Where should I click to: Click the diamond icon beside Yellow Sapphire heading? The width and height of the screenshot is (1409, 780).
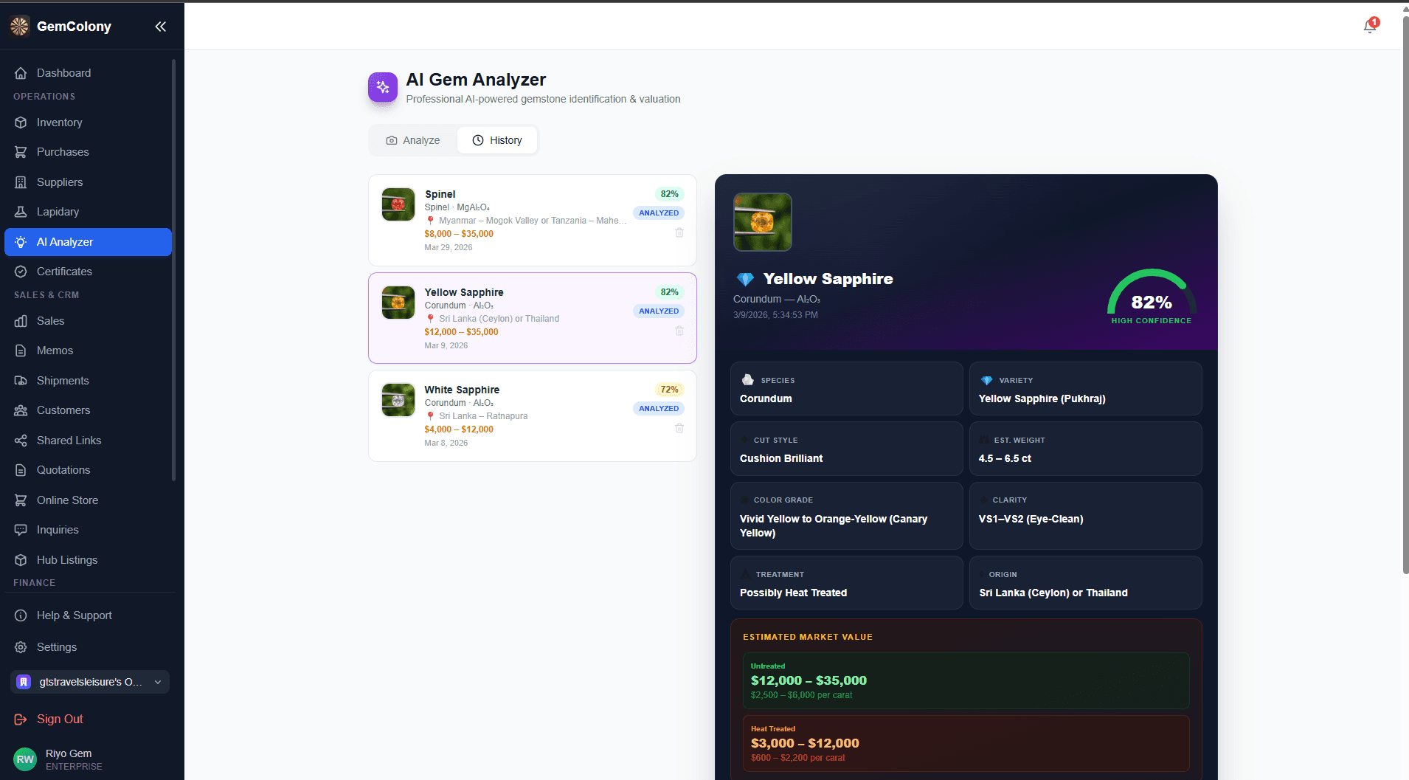[x=745, y=279]
